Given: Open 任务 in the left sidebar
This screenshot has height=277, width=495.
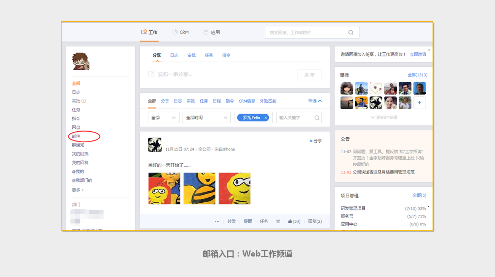Looking at the screenshot, I should 76,110.
